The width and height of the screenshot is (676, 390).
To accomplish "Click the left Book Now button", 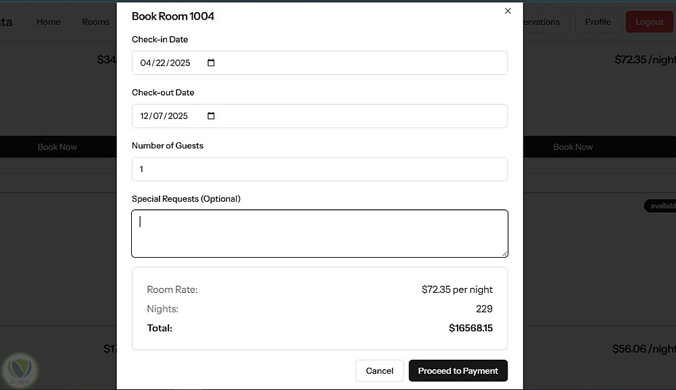I will pyautogui.click(x=57, y=146).
